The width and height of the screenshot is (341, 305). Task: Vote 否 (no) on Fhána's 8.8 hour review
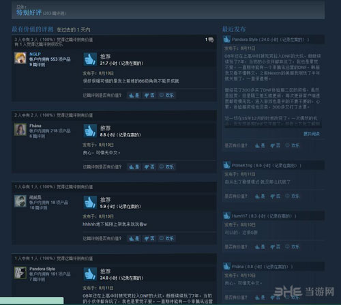tap(149, 166)
